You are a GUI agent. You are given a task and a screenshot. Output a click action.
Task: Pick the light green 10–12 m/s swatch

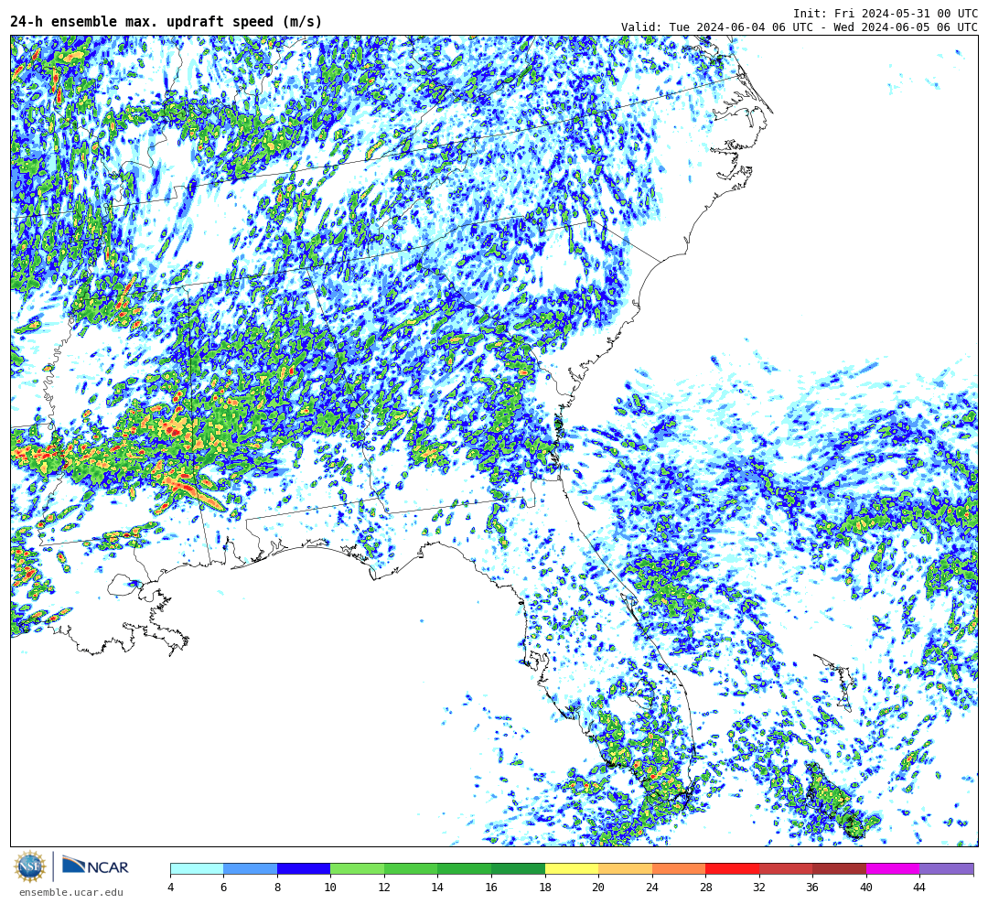[x=358, y=868]
